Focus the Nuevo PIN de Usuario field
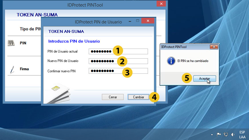Viewport: 249px width, 140px height. point(118,61)
